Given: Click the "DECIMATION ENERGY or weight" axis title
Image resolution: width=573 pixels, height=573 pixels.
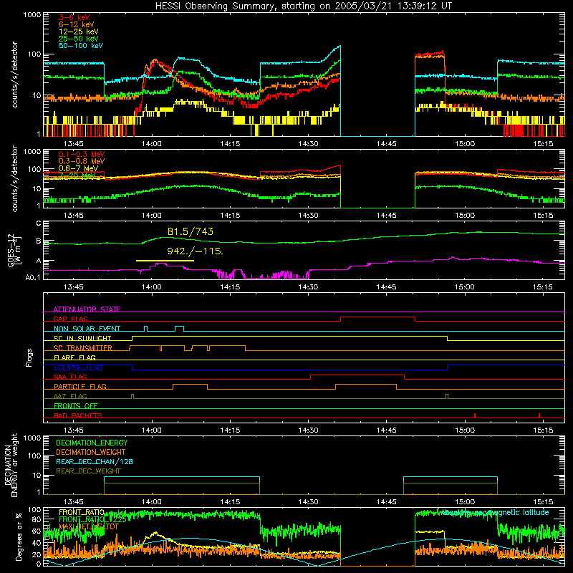Looking at the screenshot, I should coord(11,465).
